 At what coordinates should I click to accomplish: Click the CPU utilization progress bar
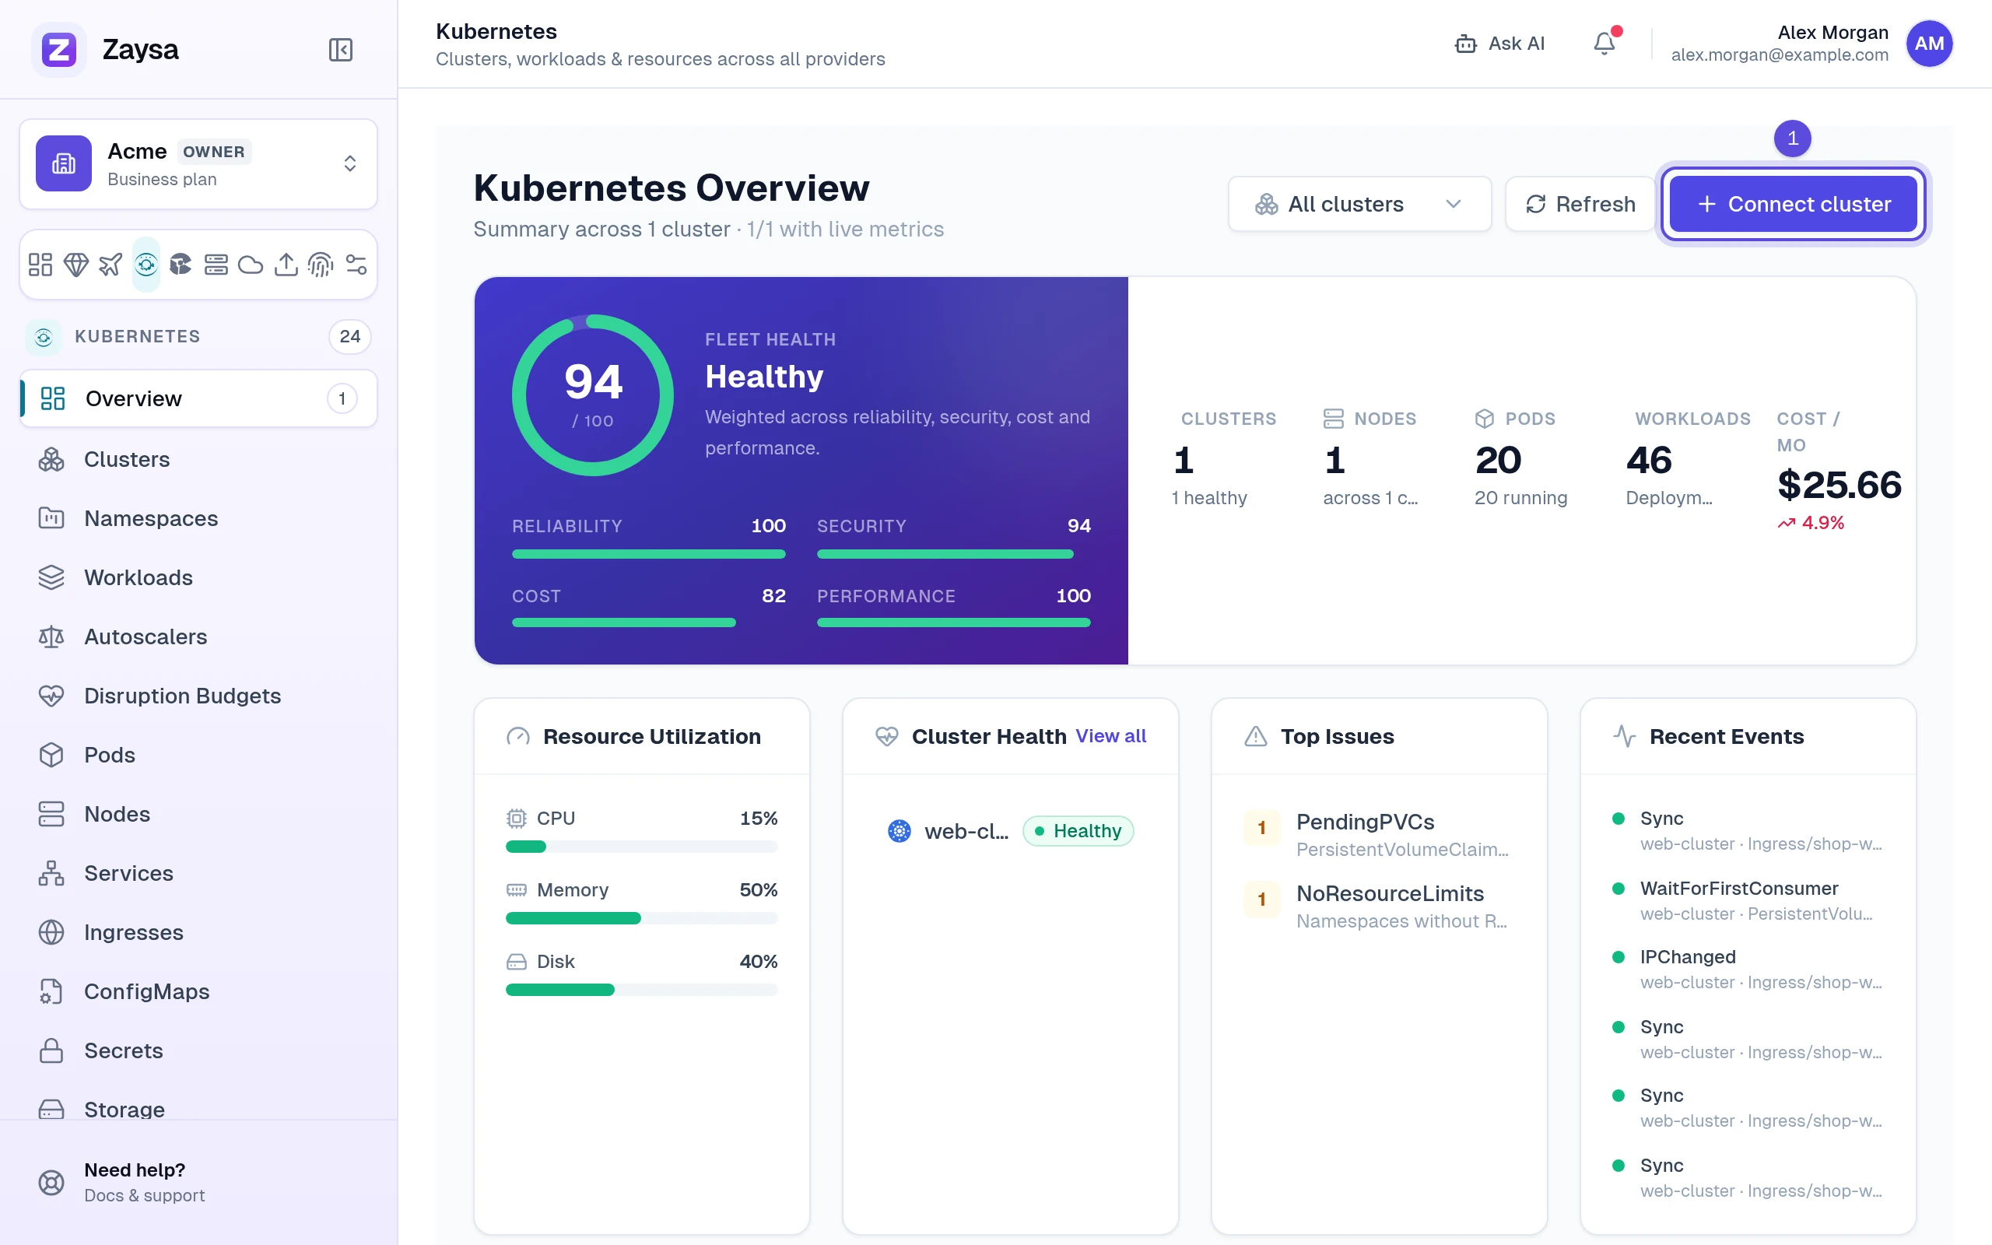click(641, 847)
